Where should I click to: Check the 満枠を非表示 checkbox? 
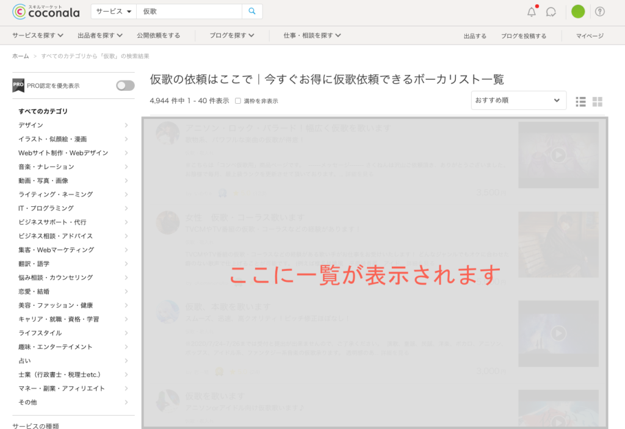[238, 101]
